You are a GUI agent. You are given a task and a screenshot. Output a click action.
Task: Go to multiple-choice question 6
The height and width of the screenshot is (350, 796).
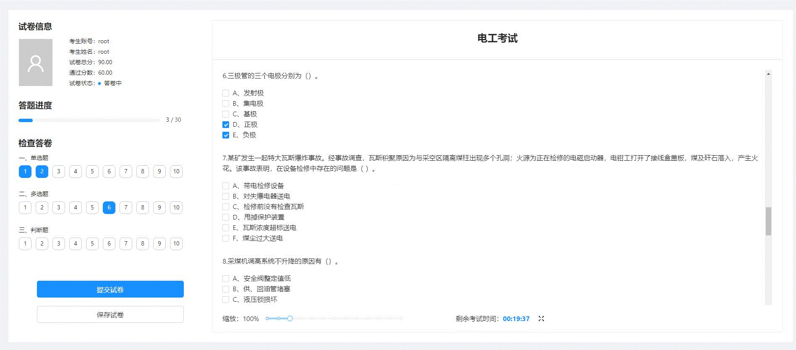click(109, 207)
